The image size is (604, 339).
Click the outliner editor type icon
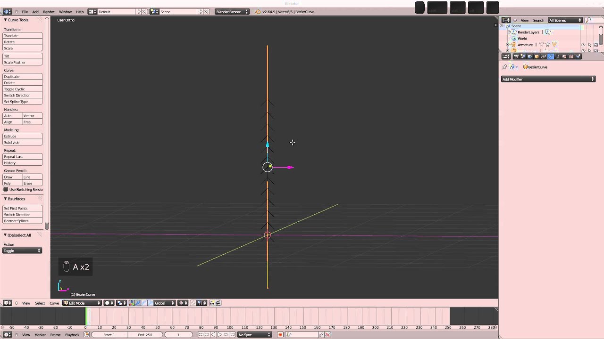(x=506, y=20)
